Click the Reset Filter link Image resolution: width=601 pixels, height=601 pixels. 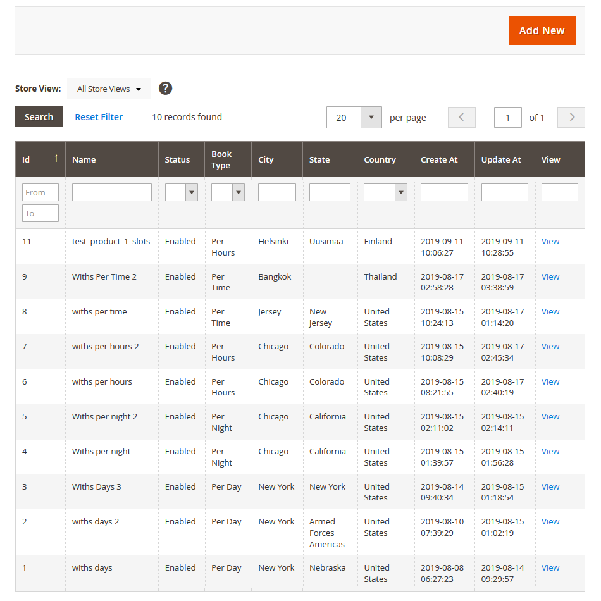pyautogui.click(x=99, y=117)
